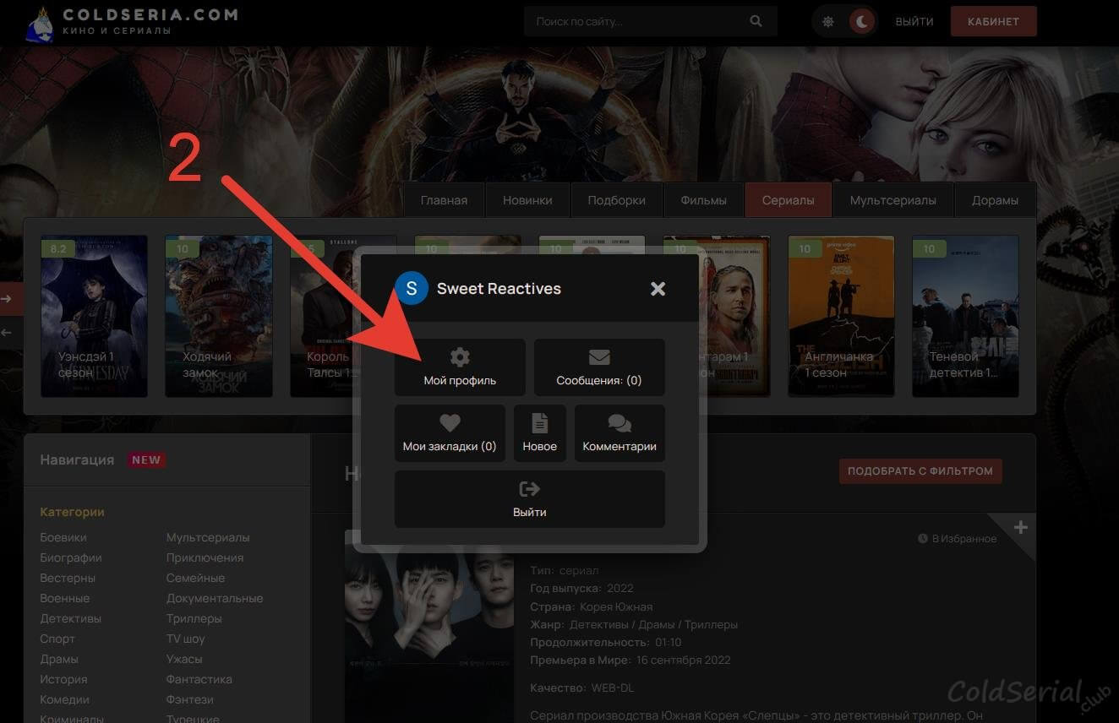Select Фантастика category
Screen dimensions: 1119x723
coord(199,679)
